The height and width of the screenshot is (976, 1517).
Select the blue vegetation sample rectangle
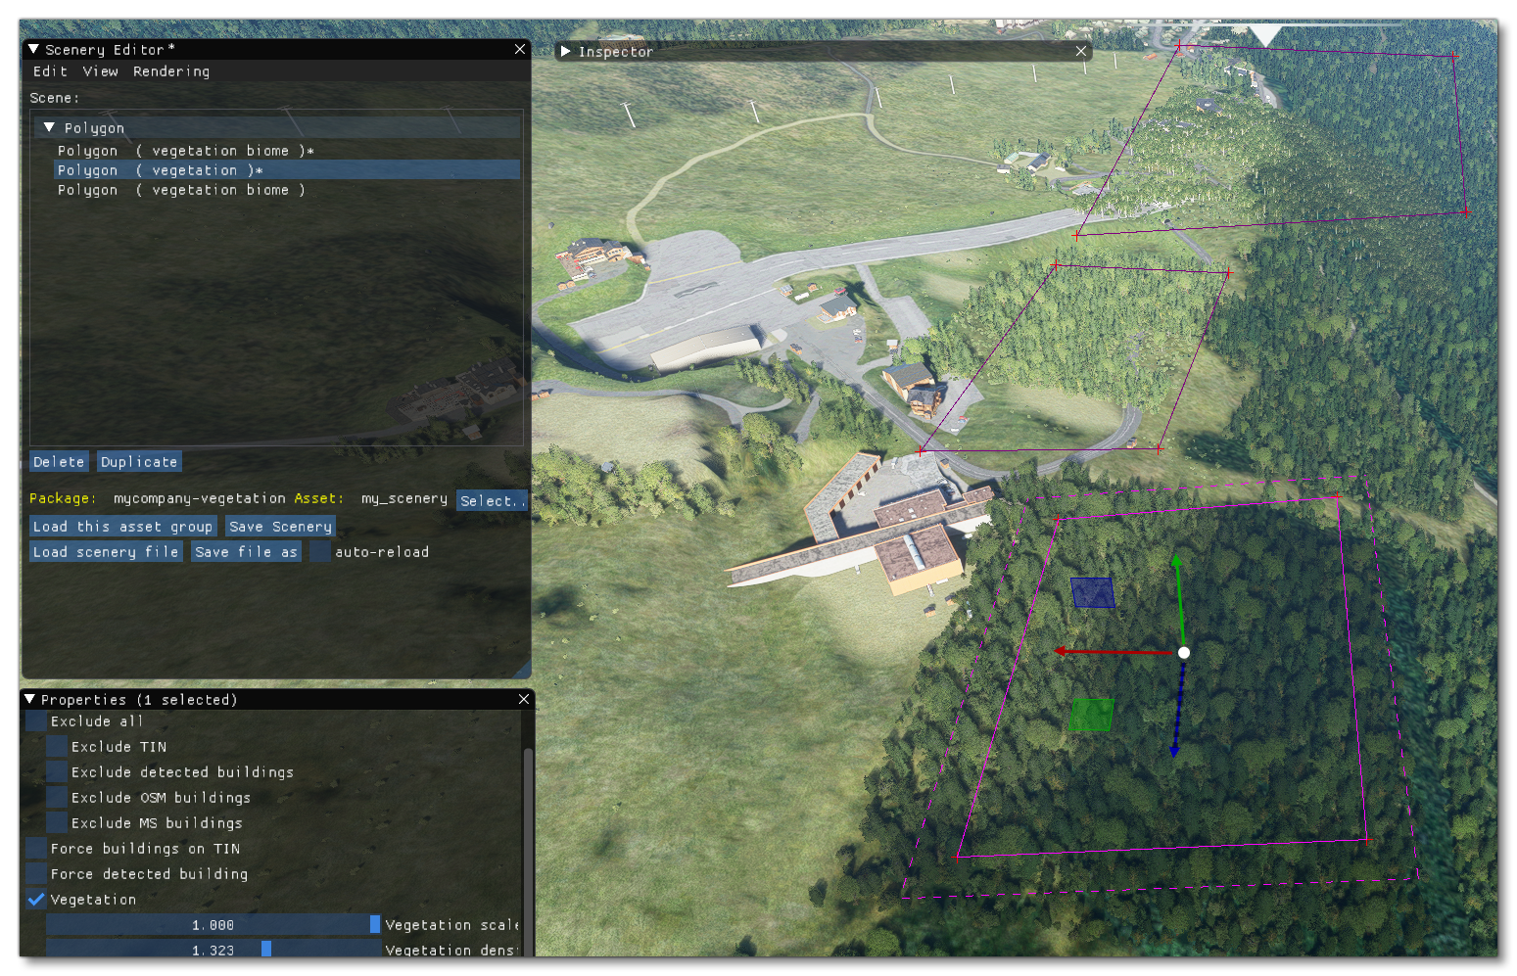coord(1091,593)
